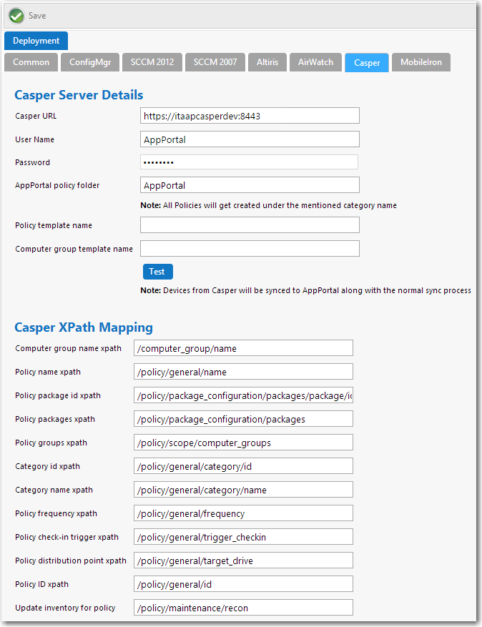Select the Altiris tab
This screenshot has width=482, height=627.
[267, 62]
